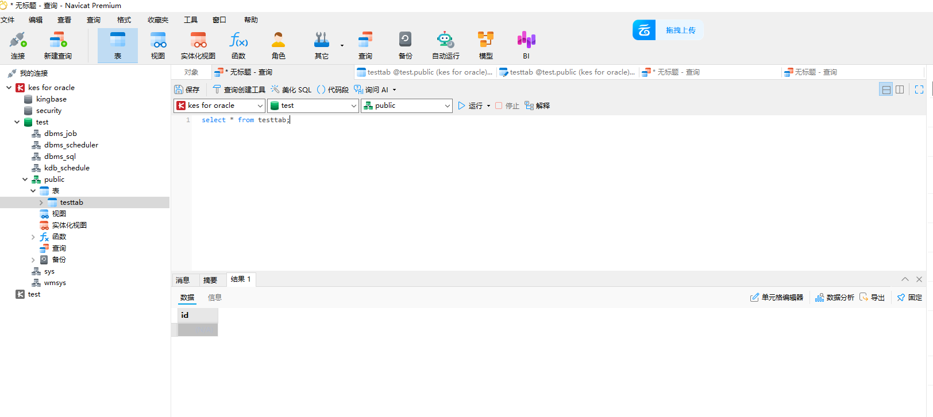933x417 pixels.
Task: Open the 自动运行 automation toolbar icon
Action: pyautogui.click(x=446, y=45)
